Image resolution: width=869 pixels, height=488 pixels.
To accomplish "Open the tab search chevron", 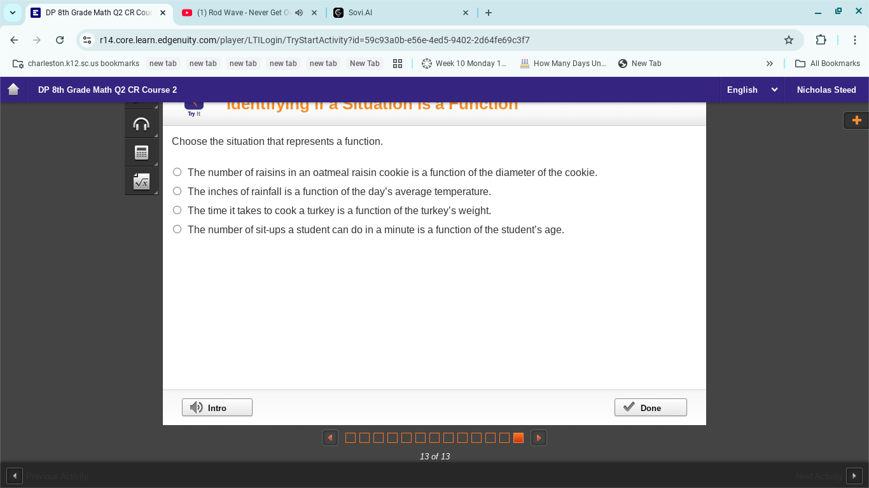I will point(12,12).
